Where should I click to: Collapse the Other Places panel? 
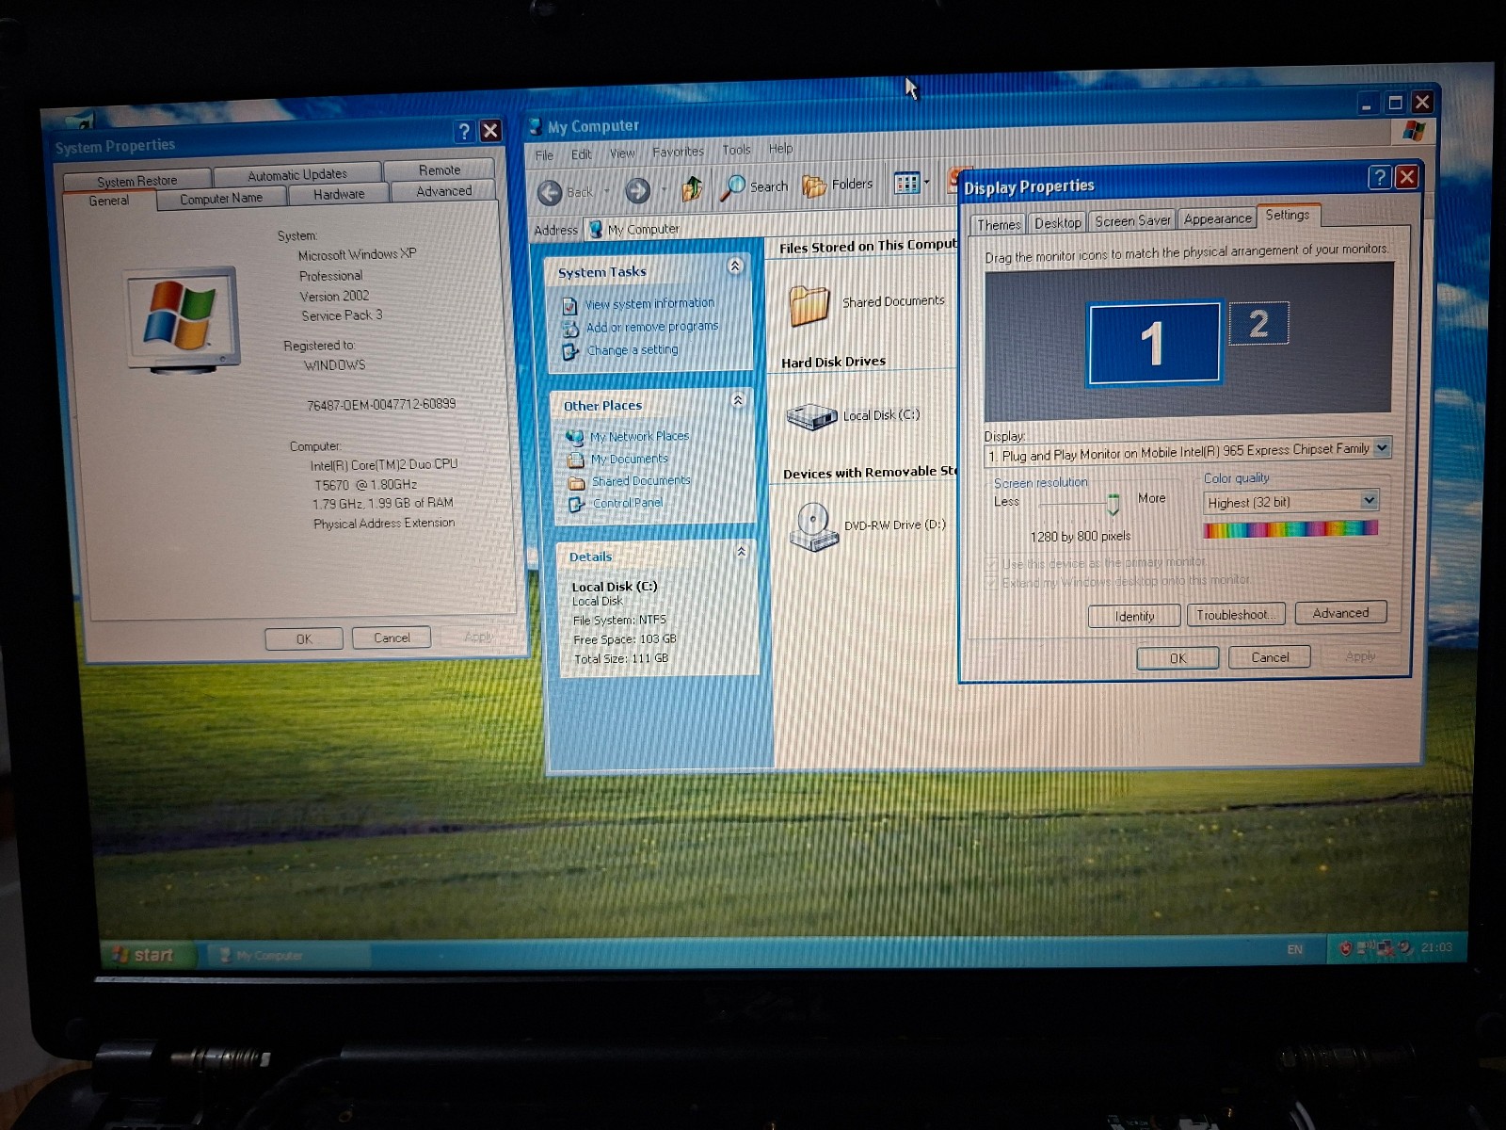[x=737, y=400]
